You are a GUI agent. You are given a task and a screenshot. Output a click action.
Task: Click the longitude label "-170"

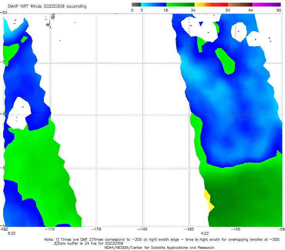click(x=96, y=229)
